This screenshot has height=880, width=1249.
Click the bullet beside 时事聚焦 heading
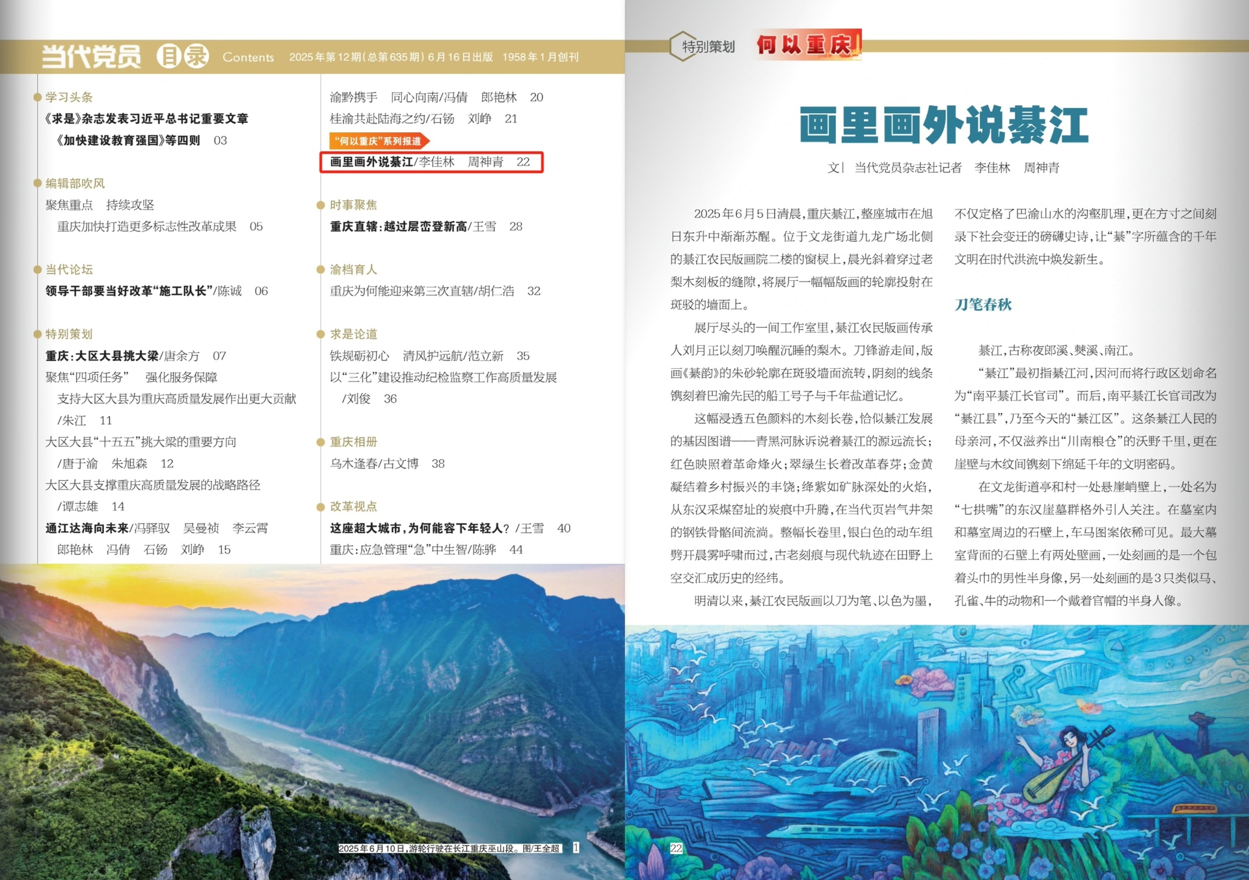pos(320,206)
